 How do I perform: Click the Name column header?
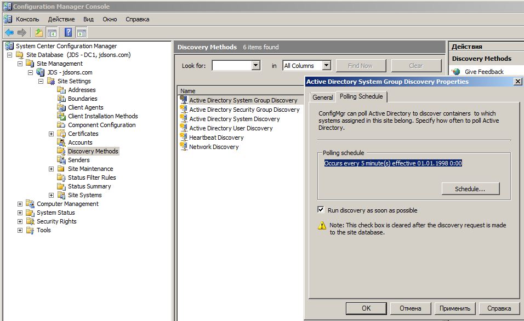click(241, 91)
